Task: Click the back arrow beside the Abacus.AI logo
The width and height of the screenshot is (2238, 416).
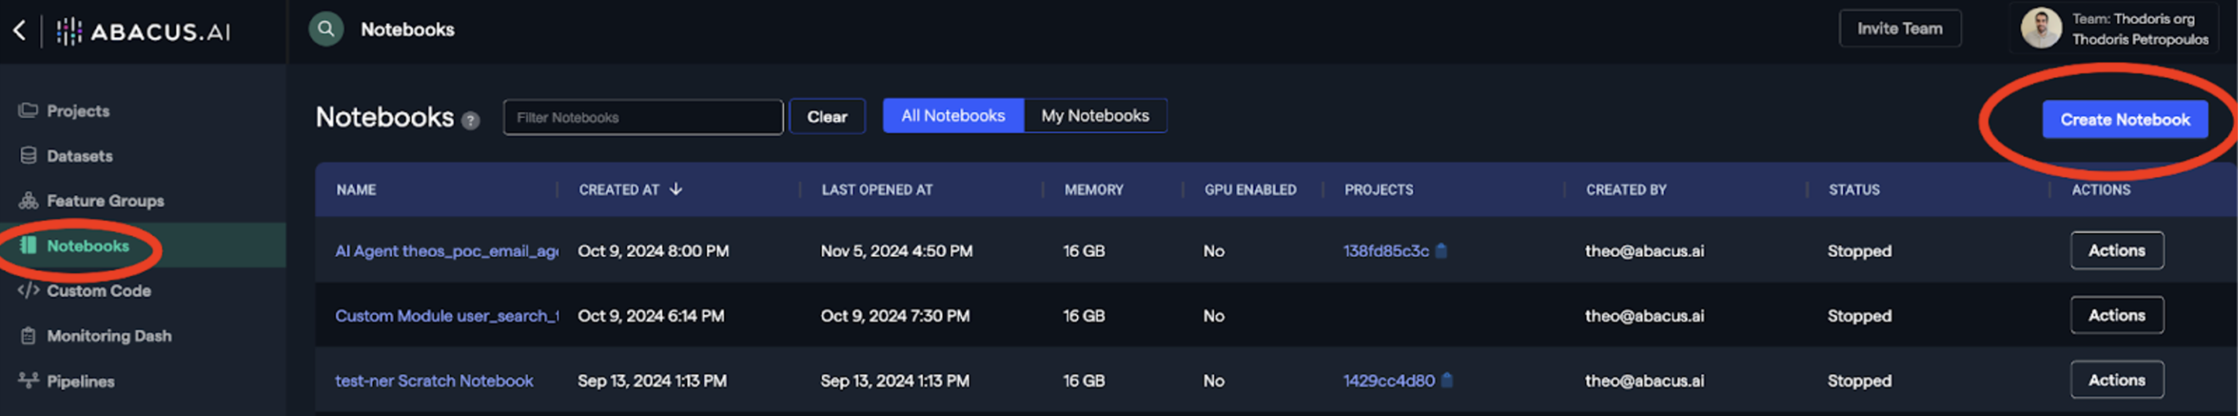Action: click(x=19, y=31)
